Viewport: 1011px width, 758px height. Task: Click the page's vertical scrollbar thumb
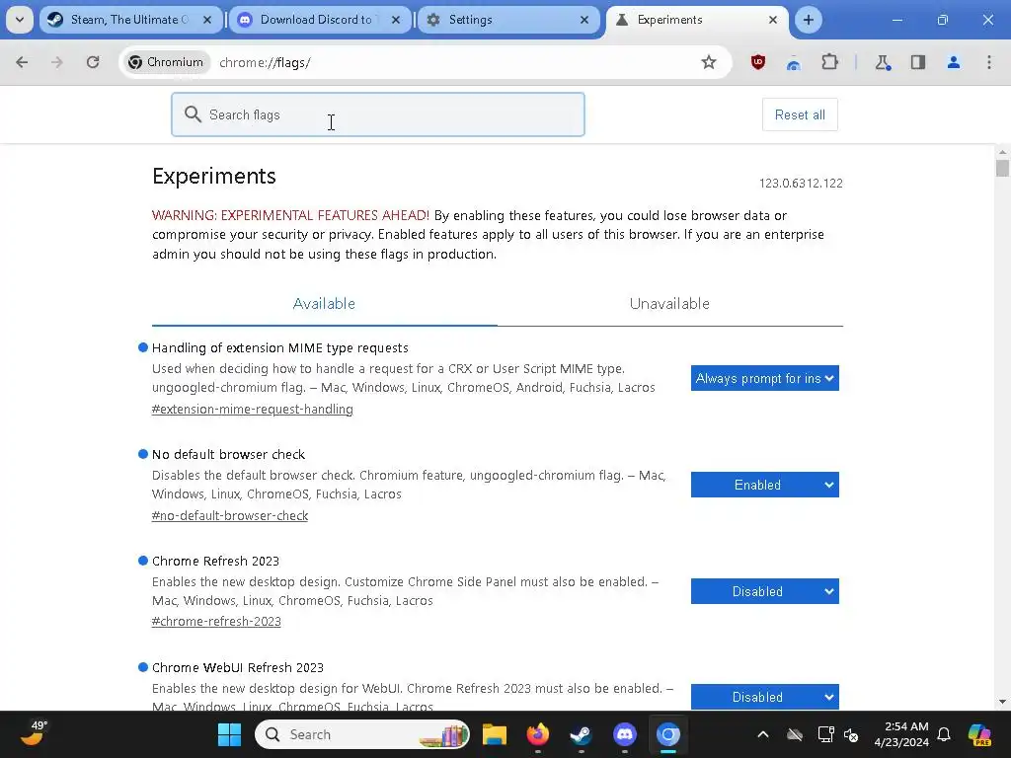[x=1002, y=168]
